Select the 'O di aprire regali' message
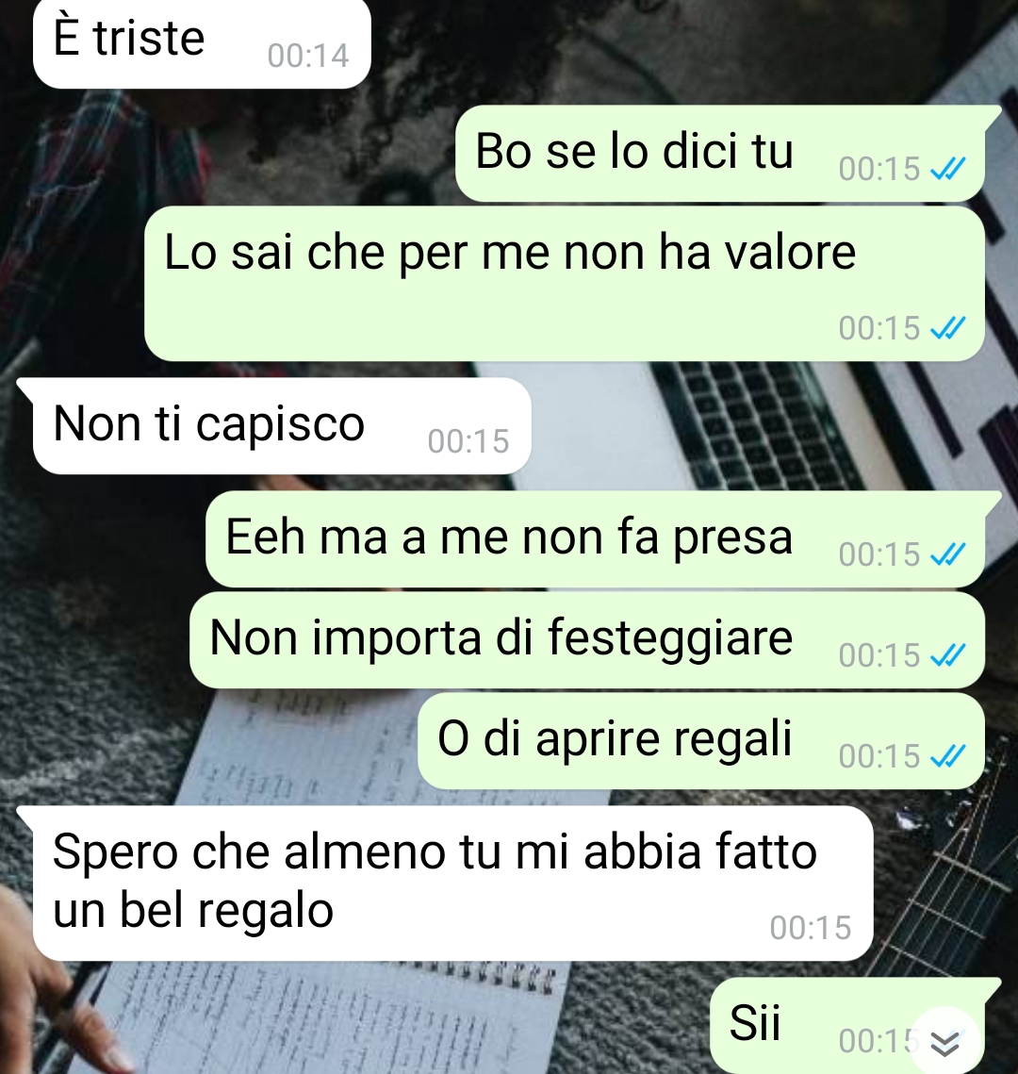 click(701, 740)
